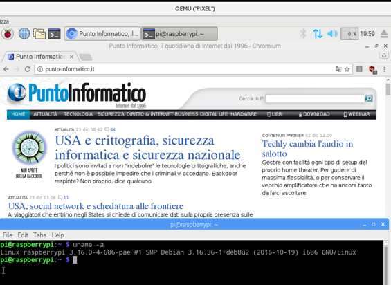Go back in Chromium
391x285 pixels.
tap(6, 69)
